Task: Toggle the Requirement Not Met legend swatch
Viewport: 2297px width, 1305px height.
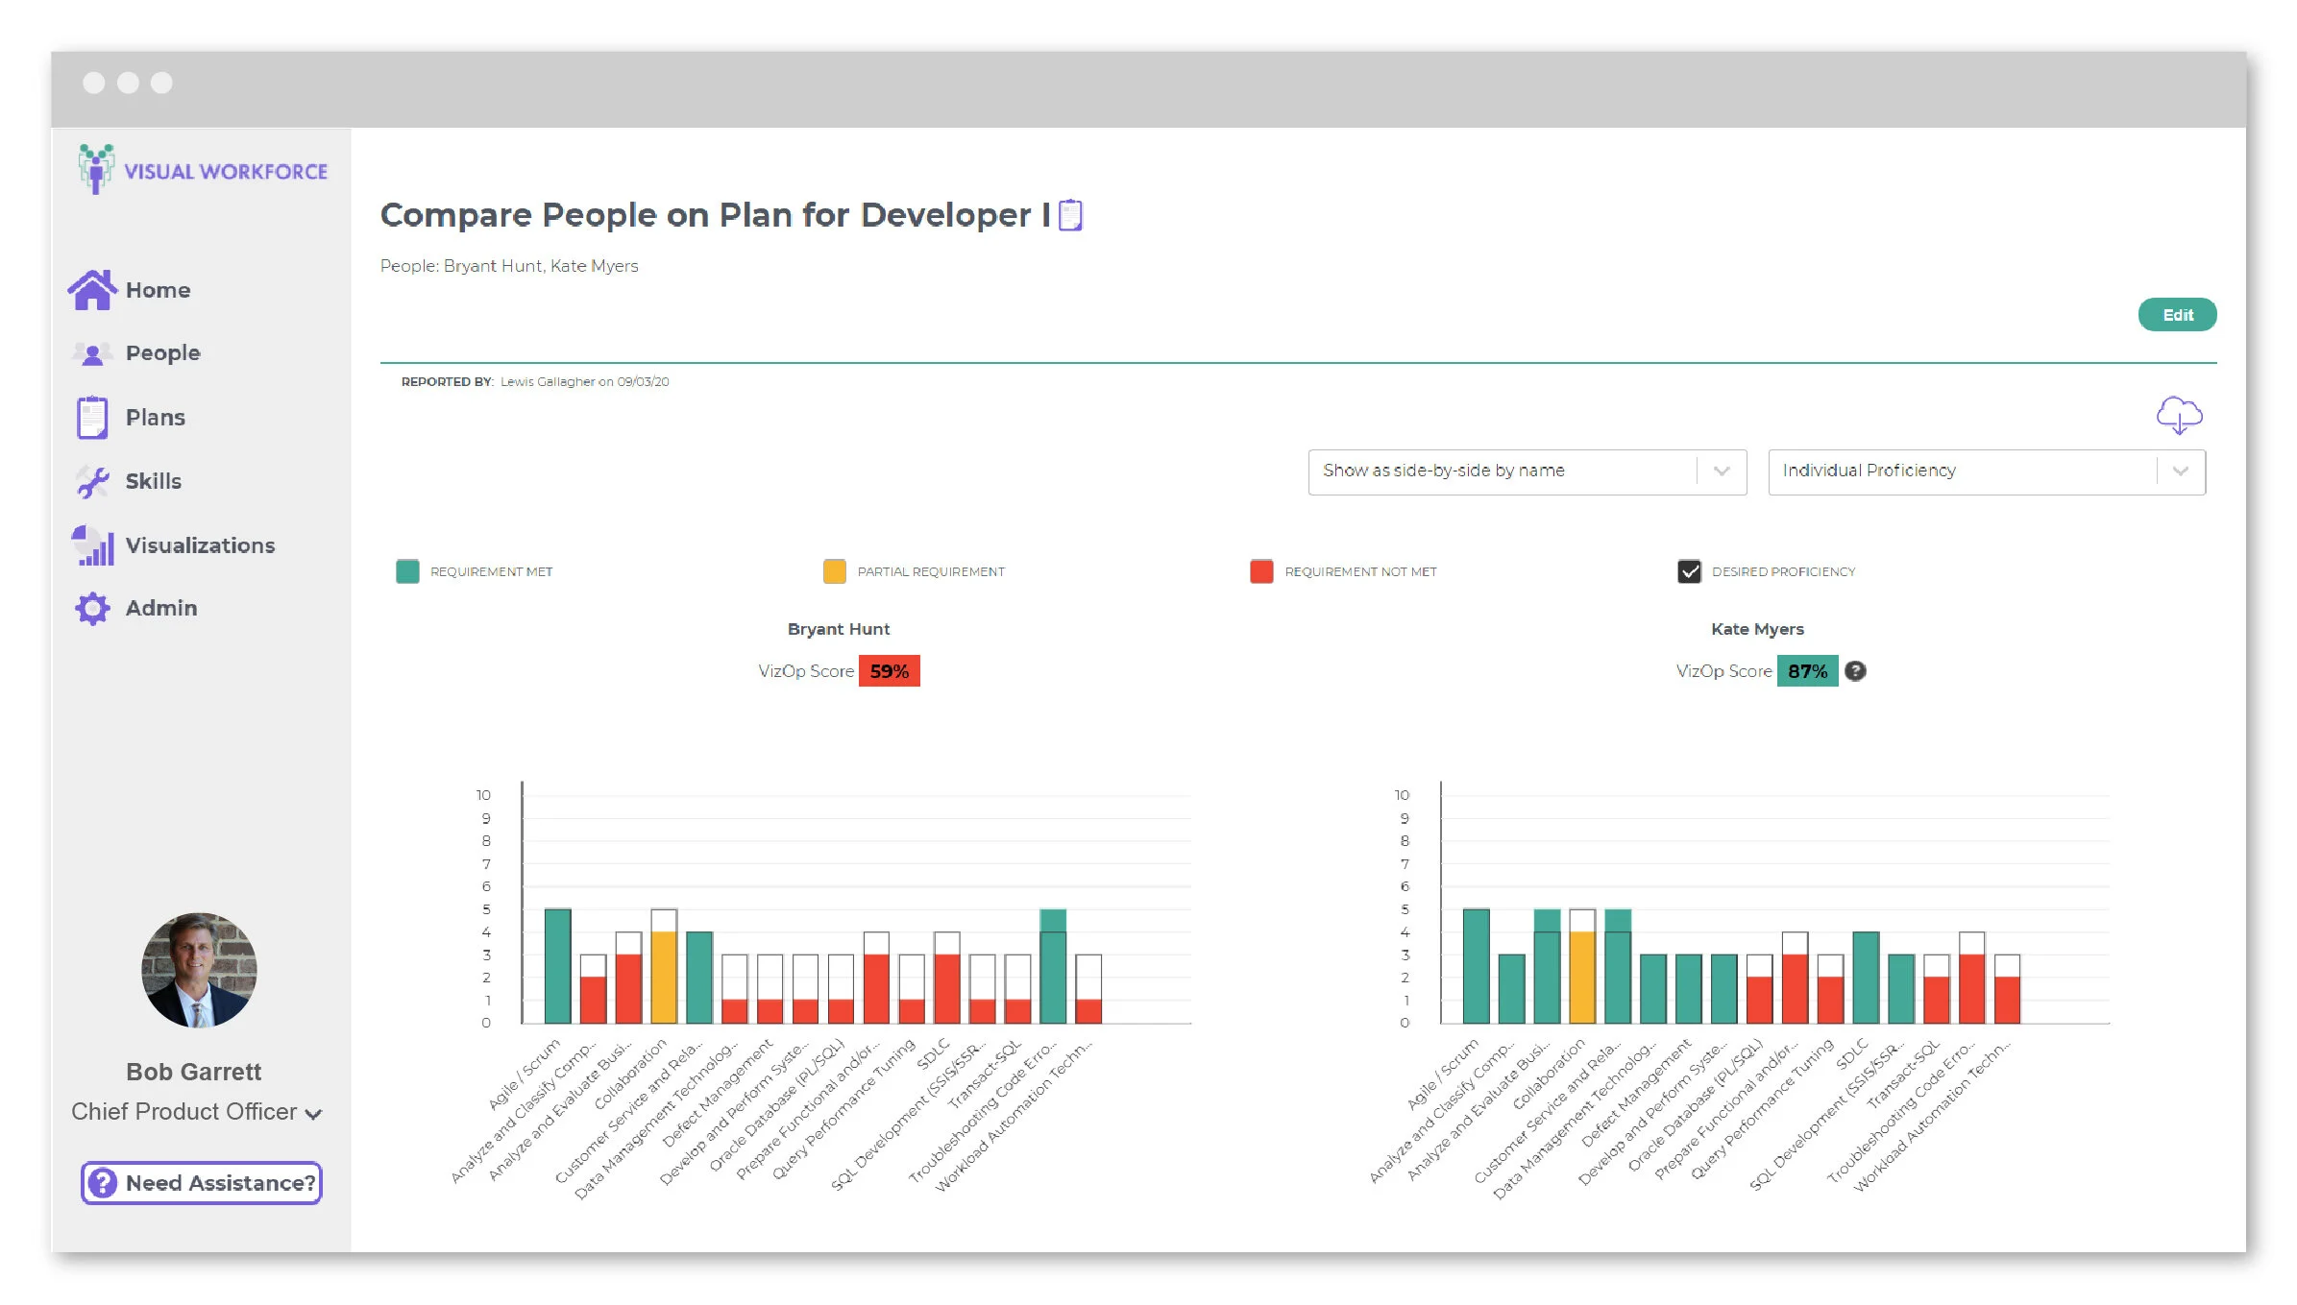Action: point(1260,570)
